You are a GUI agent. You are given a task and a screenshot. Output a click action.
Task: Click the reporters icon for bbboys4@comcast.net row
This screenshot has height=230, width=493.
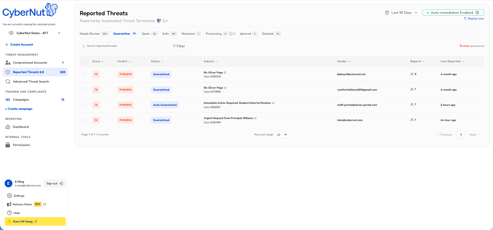click(x=412, y=74)
